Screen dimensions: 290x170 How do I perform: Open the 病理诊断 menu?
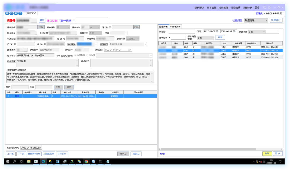tap(247, 8)
